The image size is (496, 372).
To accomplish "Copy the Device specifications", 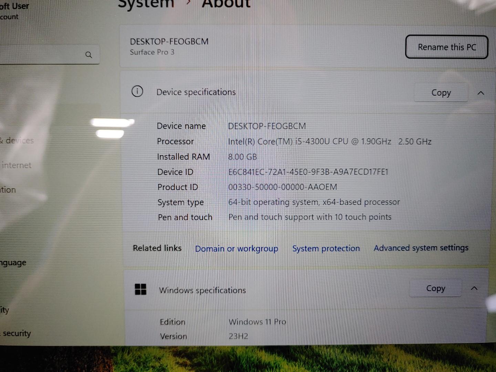I will (441, 93).
